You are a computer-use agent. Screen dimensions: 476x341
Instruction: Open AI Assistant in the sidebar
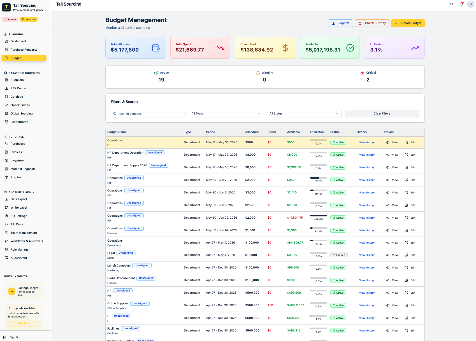pyautogui.click(x=24, y=258)
